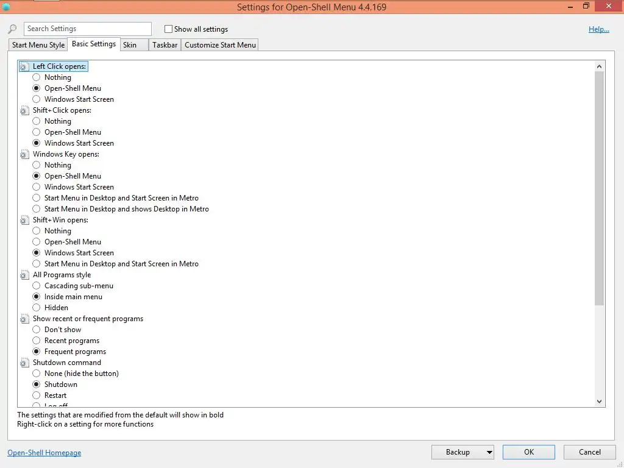Select Nothing under Windows Key opens
This screenshot has height=468, width=624.
(36, 165)
